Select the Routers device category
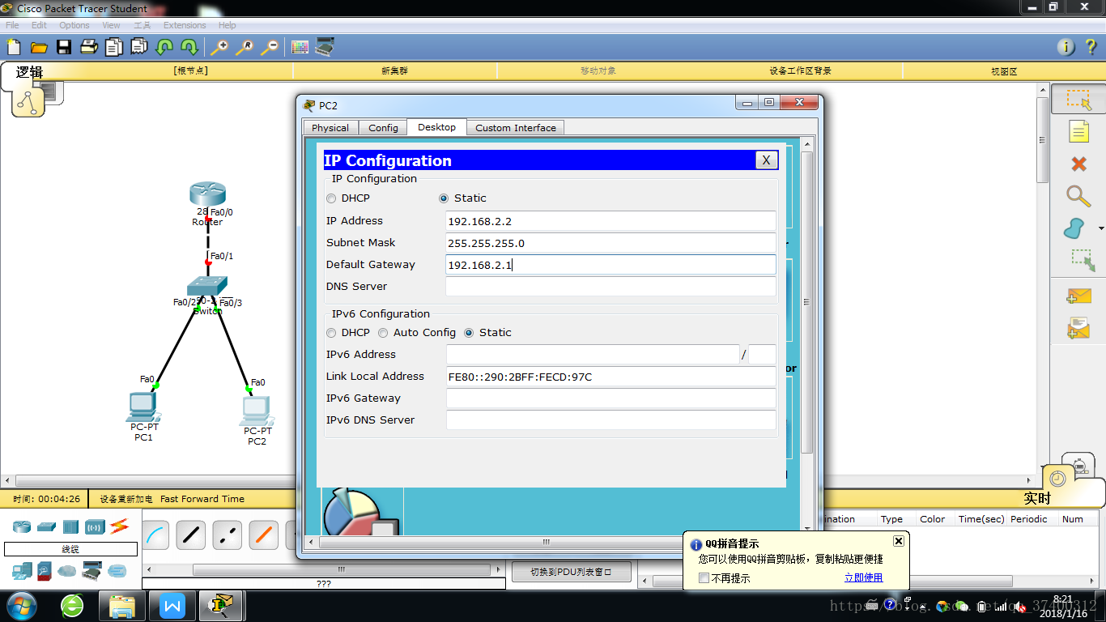 (22, 527)
